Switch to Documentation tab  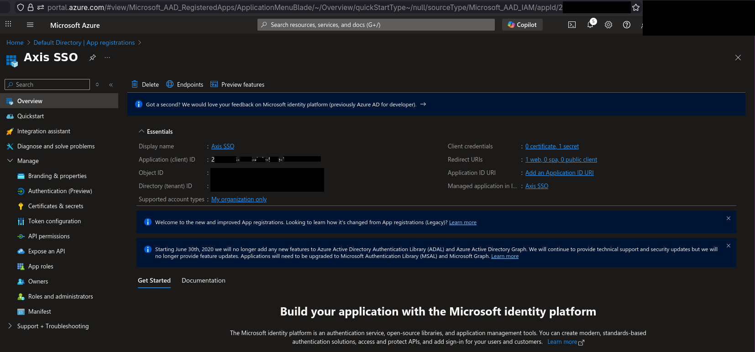pyautogui.click(x=204, y=280)
